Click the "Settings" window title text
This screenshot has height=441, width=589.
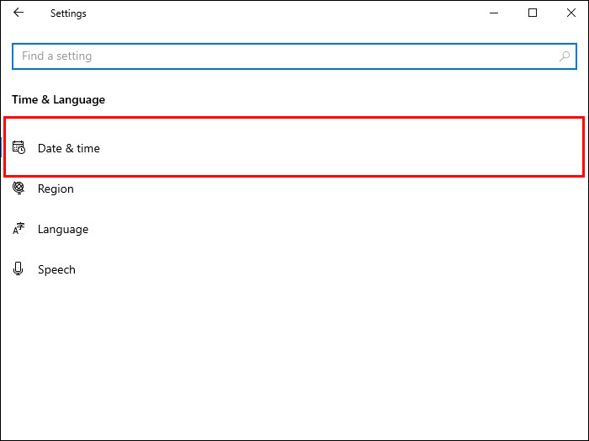(68, 13)
